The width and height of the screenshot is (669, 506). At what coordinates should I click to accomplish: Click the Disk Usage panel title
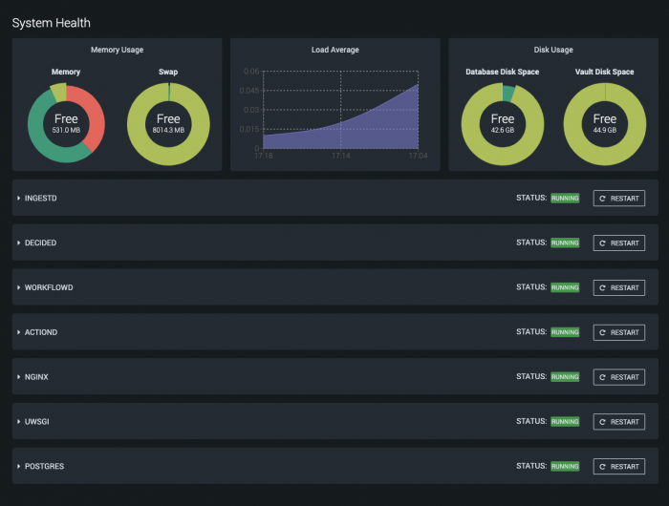click(x=553, y=50)
